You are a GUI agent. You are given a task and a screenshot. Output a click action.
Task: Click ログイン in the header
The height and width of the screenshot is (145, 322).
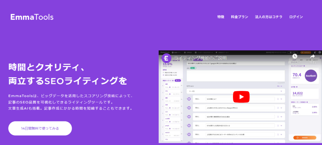pos(296,17)
